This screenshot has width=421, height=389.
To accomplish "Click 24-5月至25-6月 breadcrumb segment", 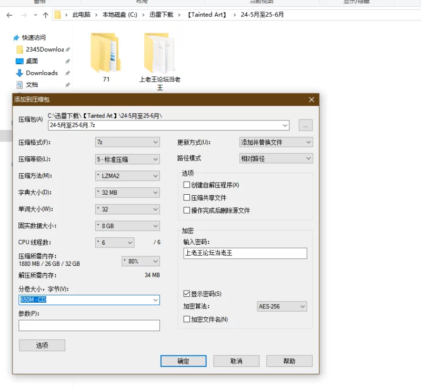I will pos(262,15).
